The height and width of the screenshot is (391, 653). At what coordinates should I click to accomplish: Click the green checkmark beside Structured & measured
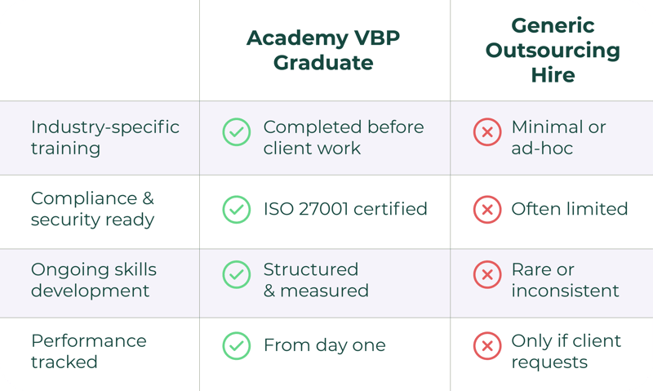click(237, 275)
